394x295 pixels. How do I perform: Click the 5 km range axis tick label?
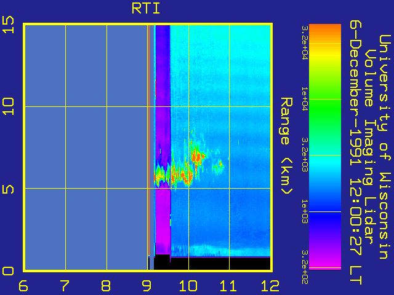coord(8,189)
